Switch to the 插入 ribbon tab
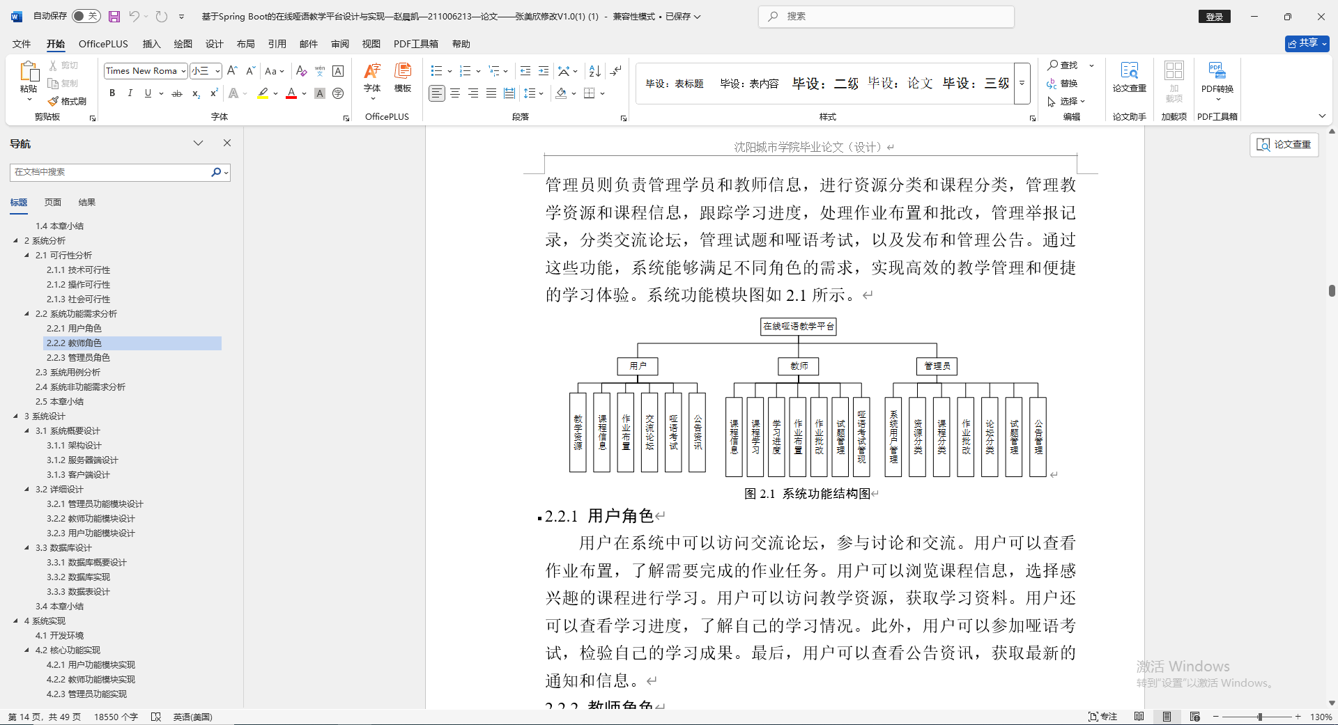Image resolution: width=1338 pixels, height=725 pixels. pos(151,43)
